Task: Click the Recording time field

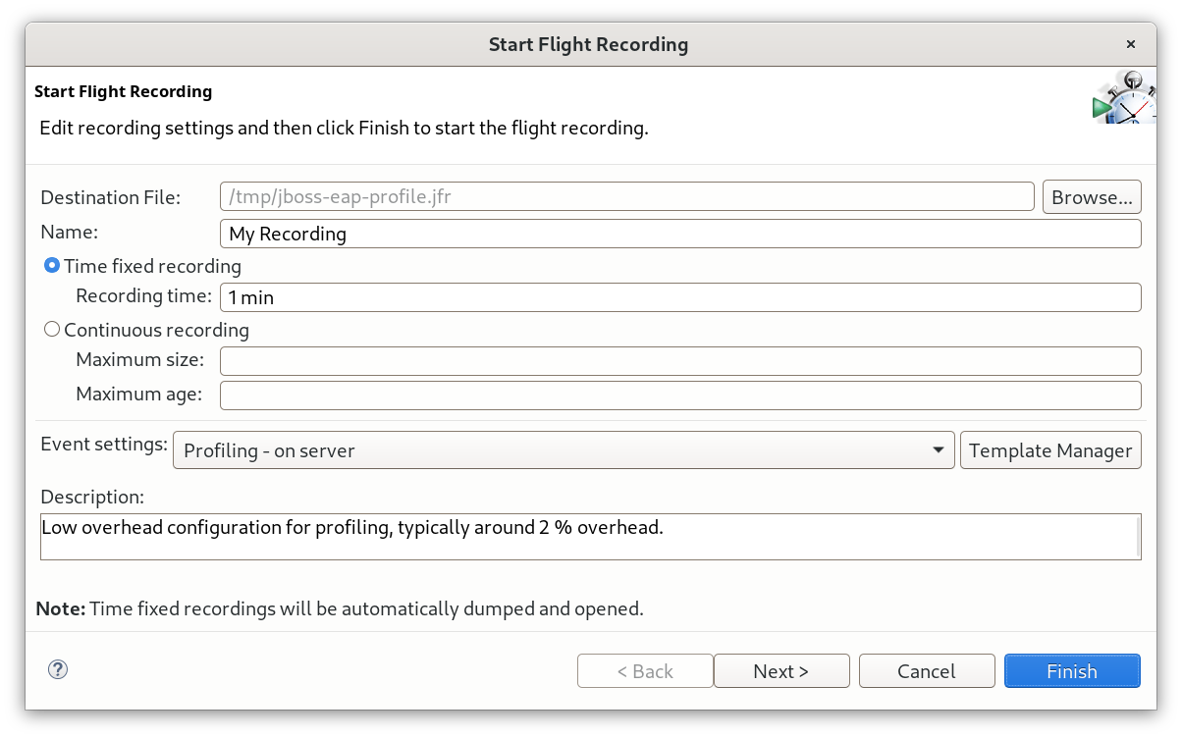Action: point(680,297)
